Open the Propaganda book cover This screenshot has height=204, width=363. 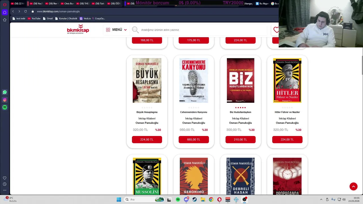point(287,176)
